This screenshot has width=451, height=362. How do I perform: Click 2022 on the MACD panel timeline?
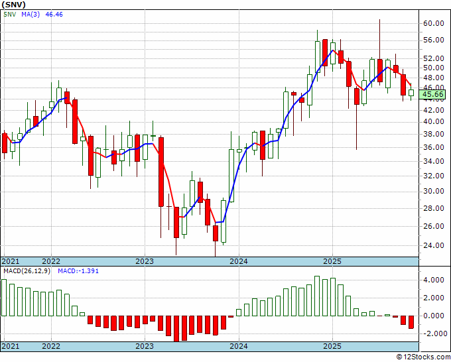[x=51, y=346]
